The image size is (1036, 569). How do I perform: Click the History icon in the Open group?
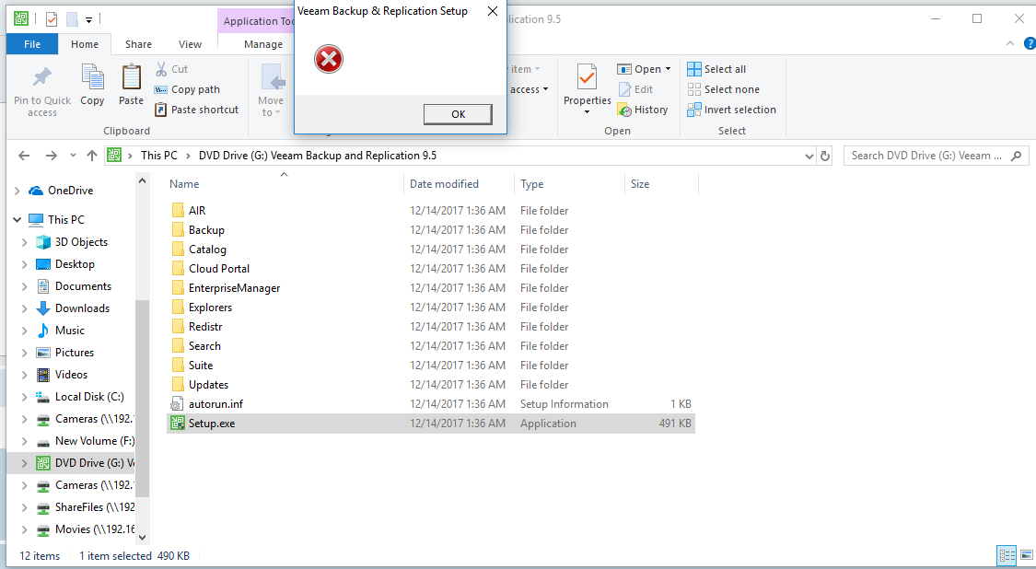(x=624, y=110)
